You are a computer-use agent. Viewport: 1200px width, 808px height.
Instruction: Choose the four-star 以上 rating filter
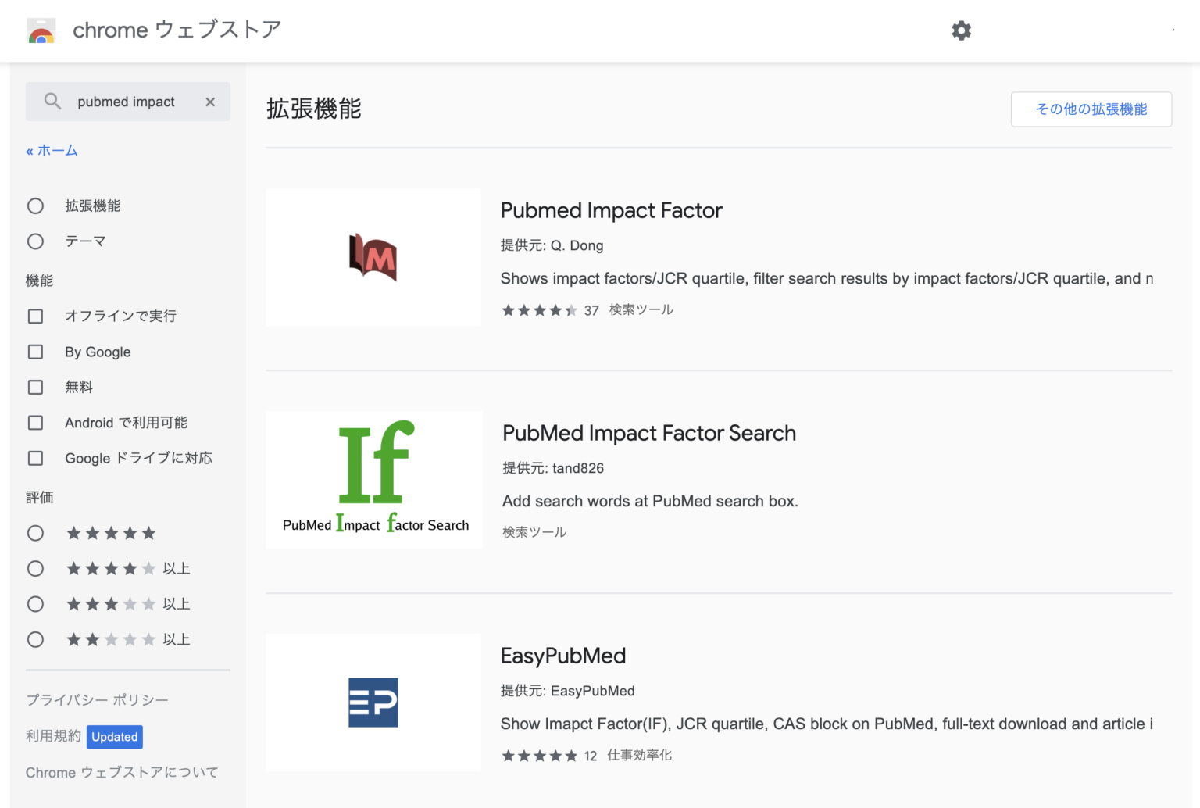pos(35,568)
